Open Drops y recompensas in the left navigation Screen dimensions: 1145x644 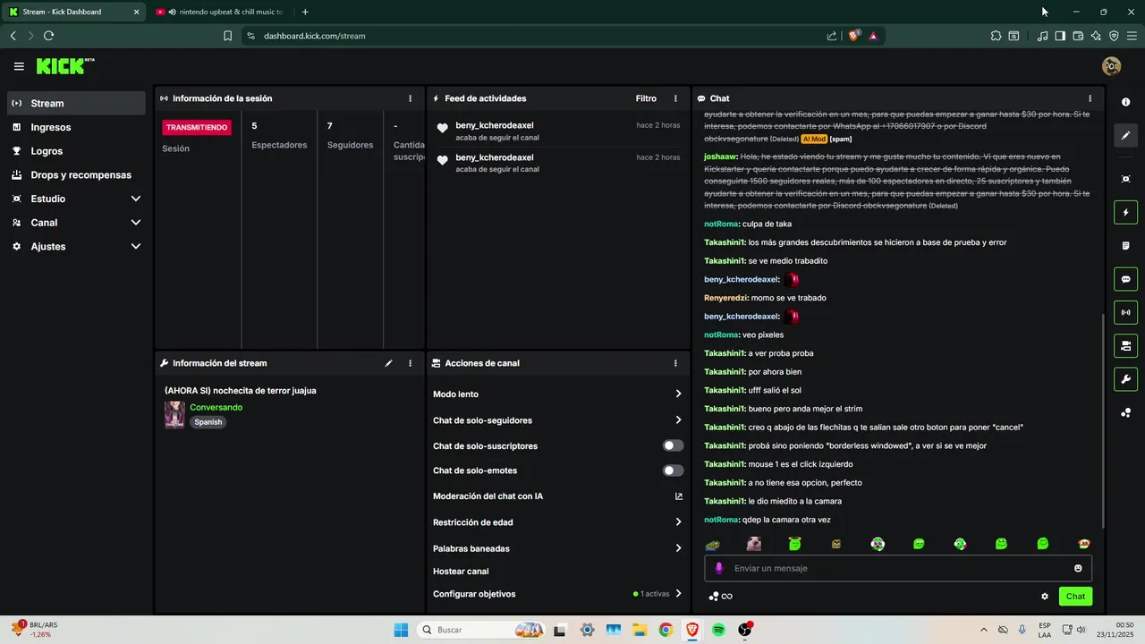[x=77, y=175]
